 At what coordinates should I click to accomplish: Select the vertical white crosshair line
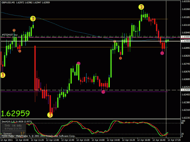(166, 69)
